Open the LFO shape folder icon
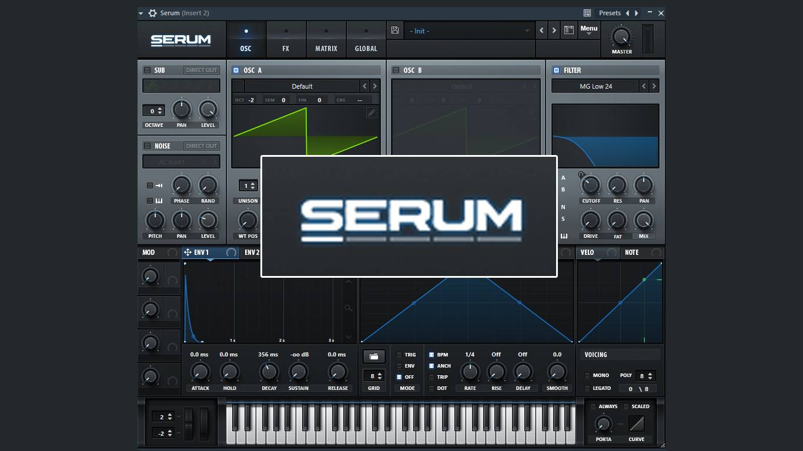 point(374,356)
